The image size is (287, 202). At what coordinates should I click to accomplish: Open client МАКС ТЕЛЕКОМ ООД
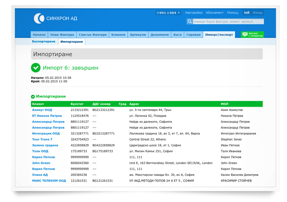(49, 180)
